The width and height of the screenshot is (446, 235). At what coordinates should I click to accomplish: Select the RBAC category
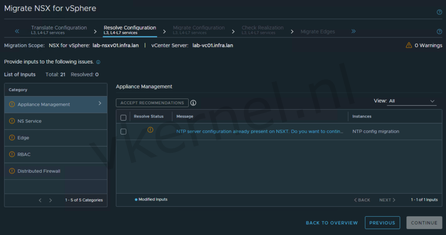[56, 154]
